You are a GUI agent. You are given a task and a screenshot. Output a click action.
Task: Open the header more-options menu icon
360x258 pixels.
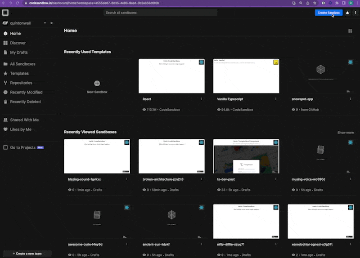[x=355, y=13]
